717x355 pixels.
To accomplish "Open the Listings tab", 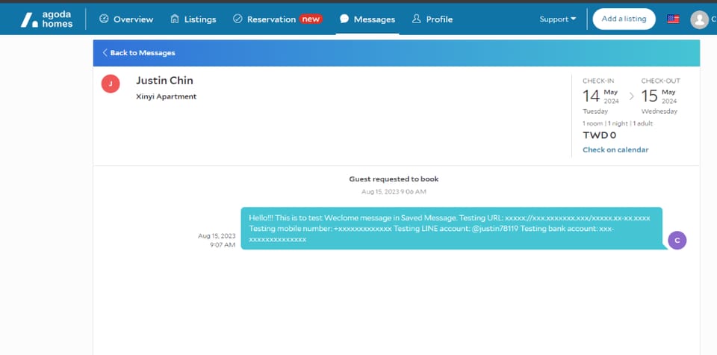I will click(x=193, y=19).
